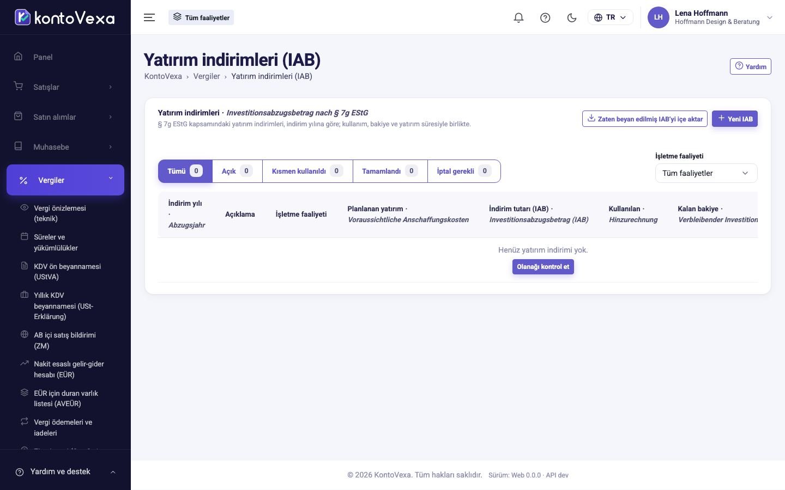Click the Kullanılan column header
The height and width of the screenshot is (490, 785).
pos(633,214)
